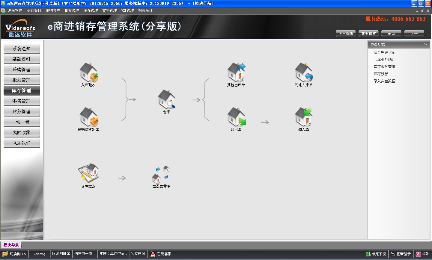Viewport: 432px width, 260px height.
Task: Open the 批发管理 menu
Action: click(x=72, y=10)
